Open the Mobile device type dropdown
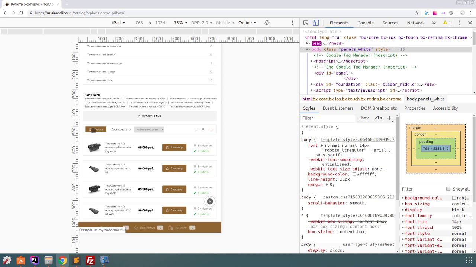This screenshot has width=476, height=267. pyautogui.click(x=225, y=23)
